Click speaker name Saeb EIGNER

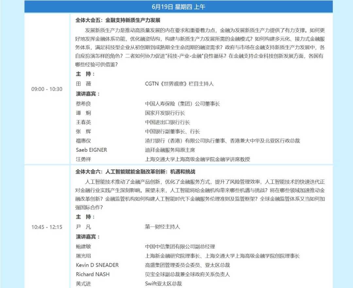click(91, 150)
